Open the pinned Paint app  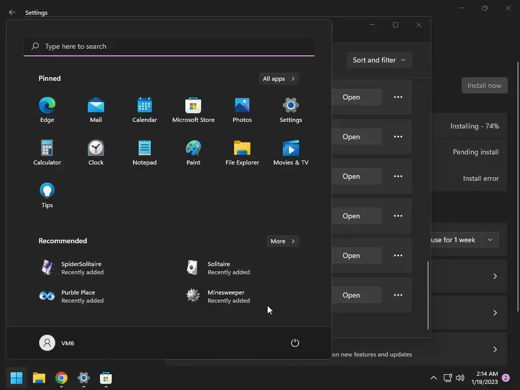coord(193,152)
